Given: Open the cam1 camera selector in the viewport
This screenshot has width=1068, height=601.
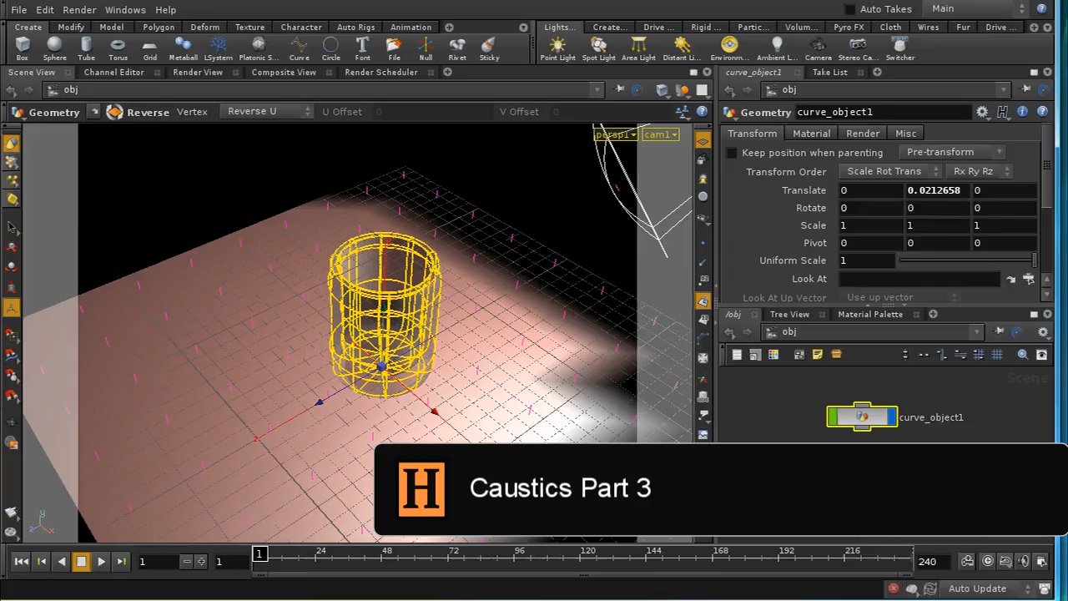Looking at the screenshot, I should pos(659,134).
